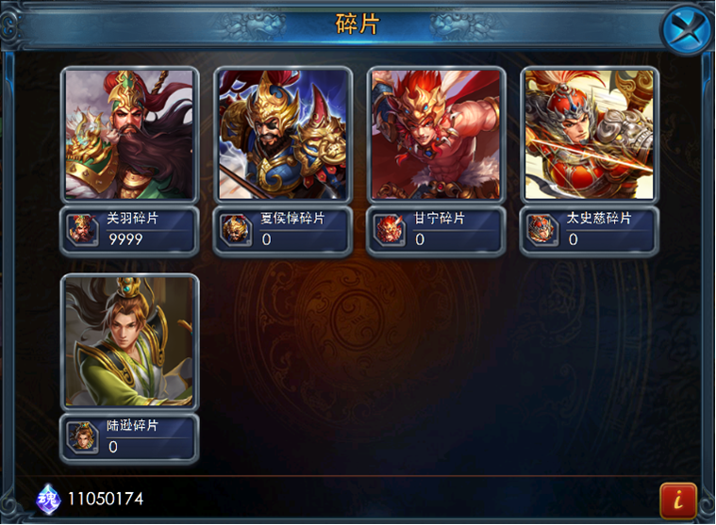Click the 太史慈碎片 label
The image size is (716, 525).
(599, 218)
